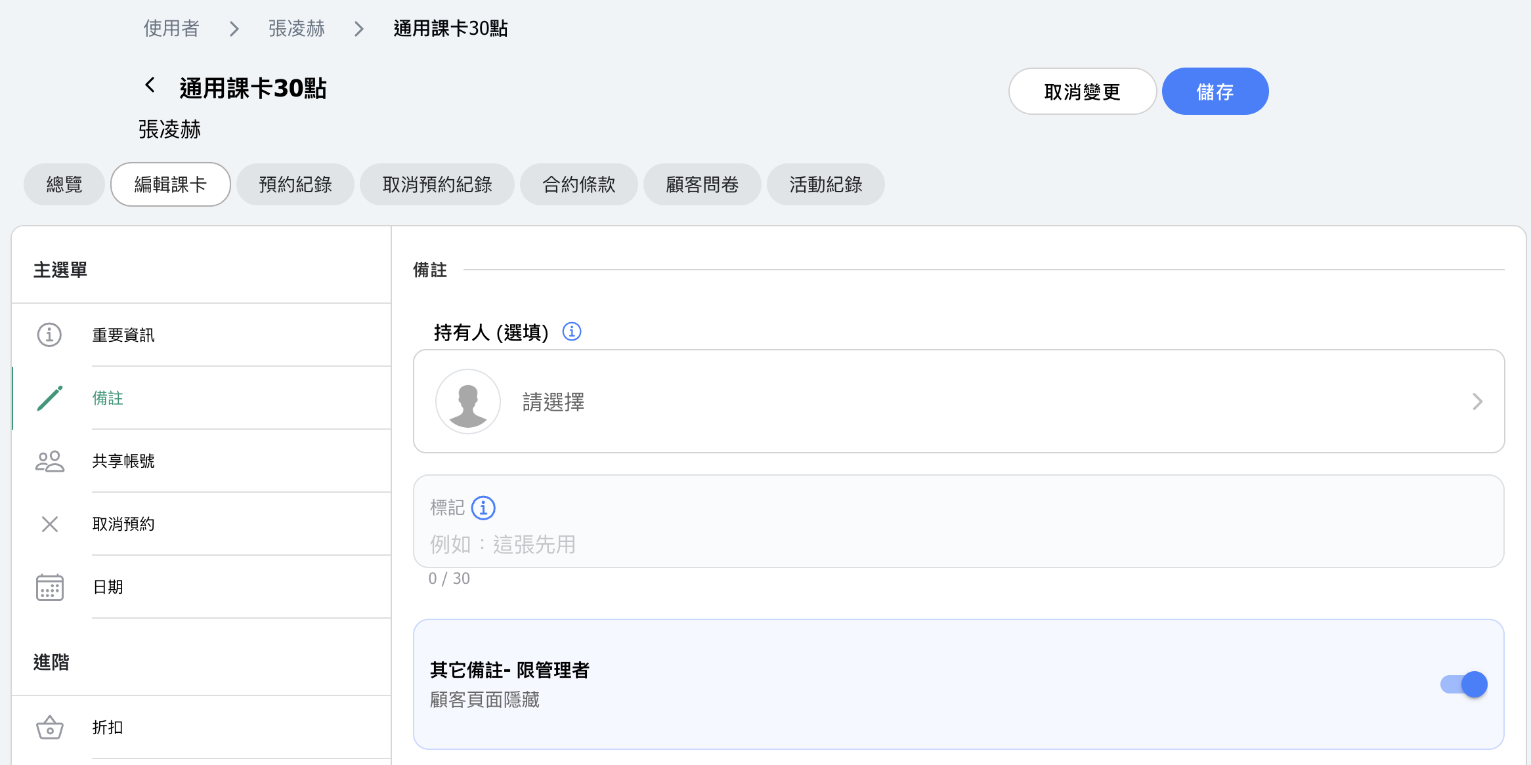Click the back arrow beside 通用課卡30點 title
This screenshot has width=1531, height=765.
(150, 85)
